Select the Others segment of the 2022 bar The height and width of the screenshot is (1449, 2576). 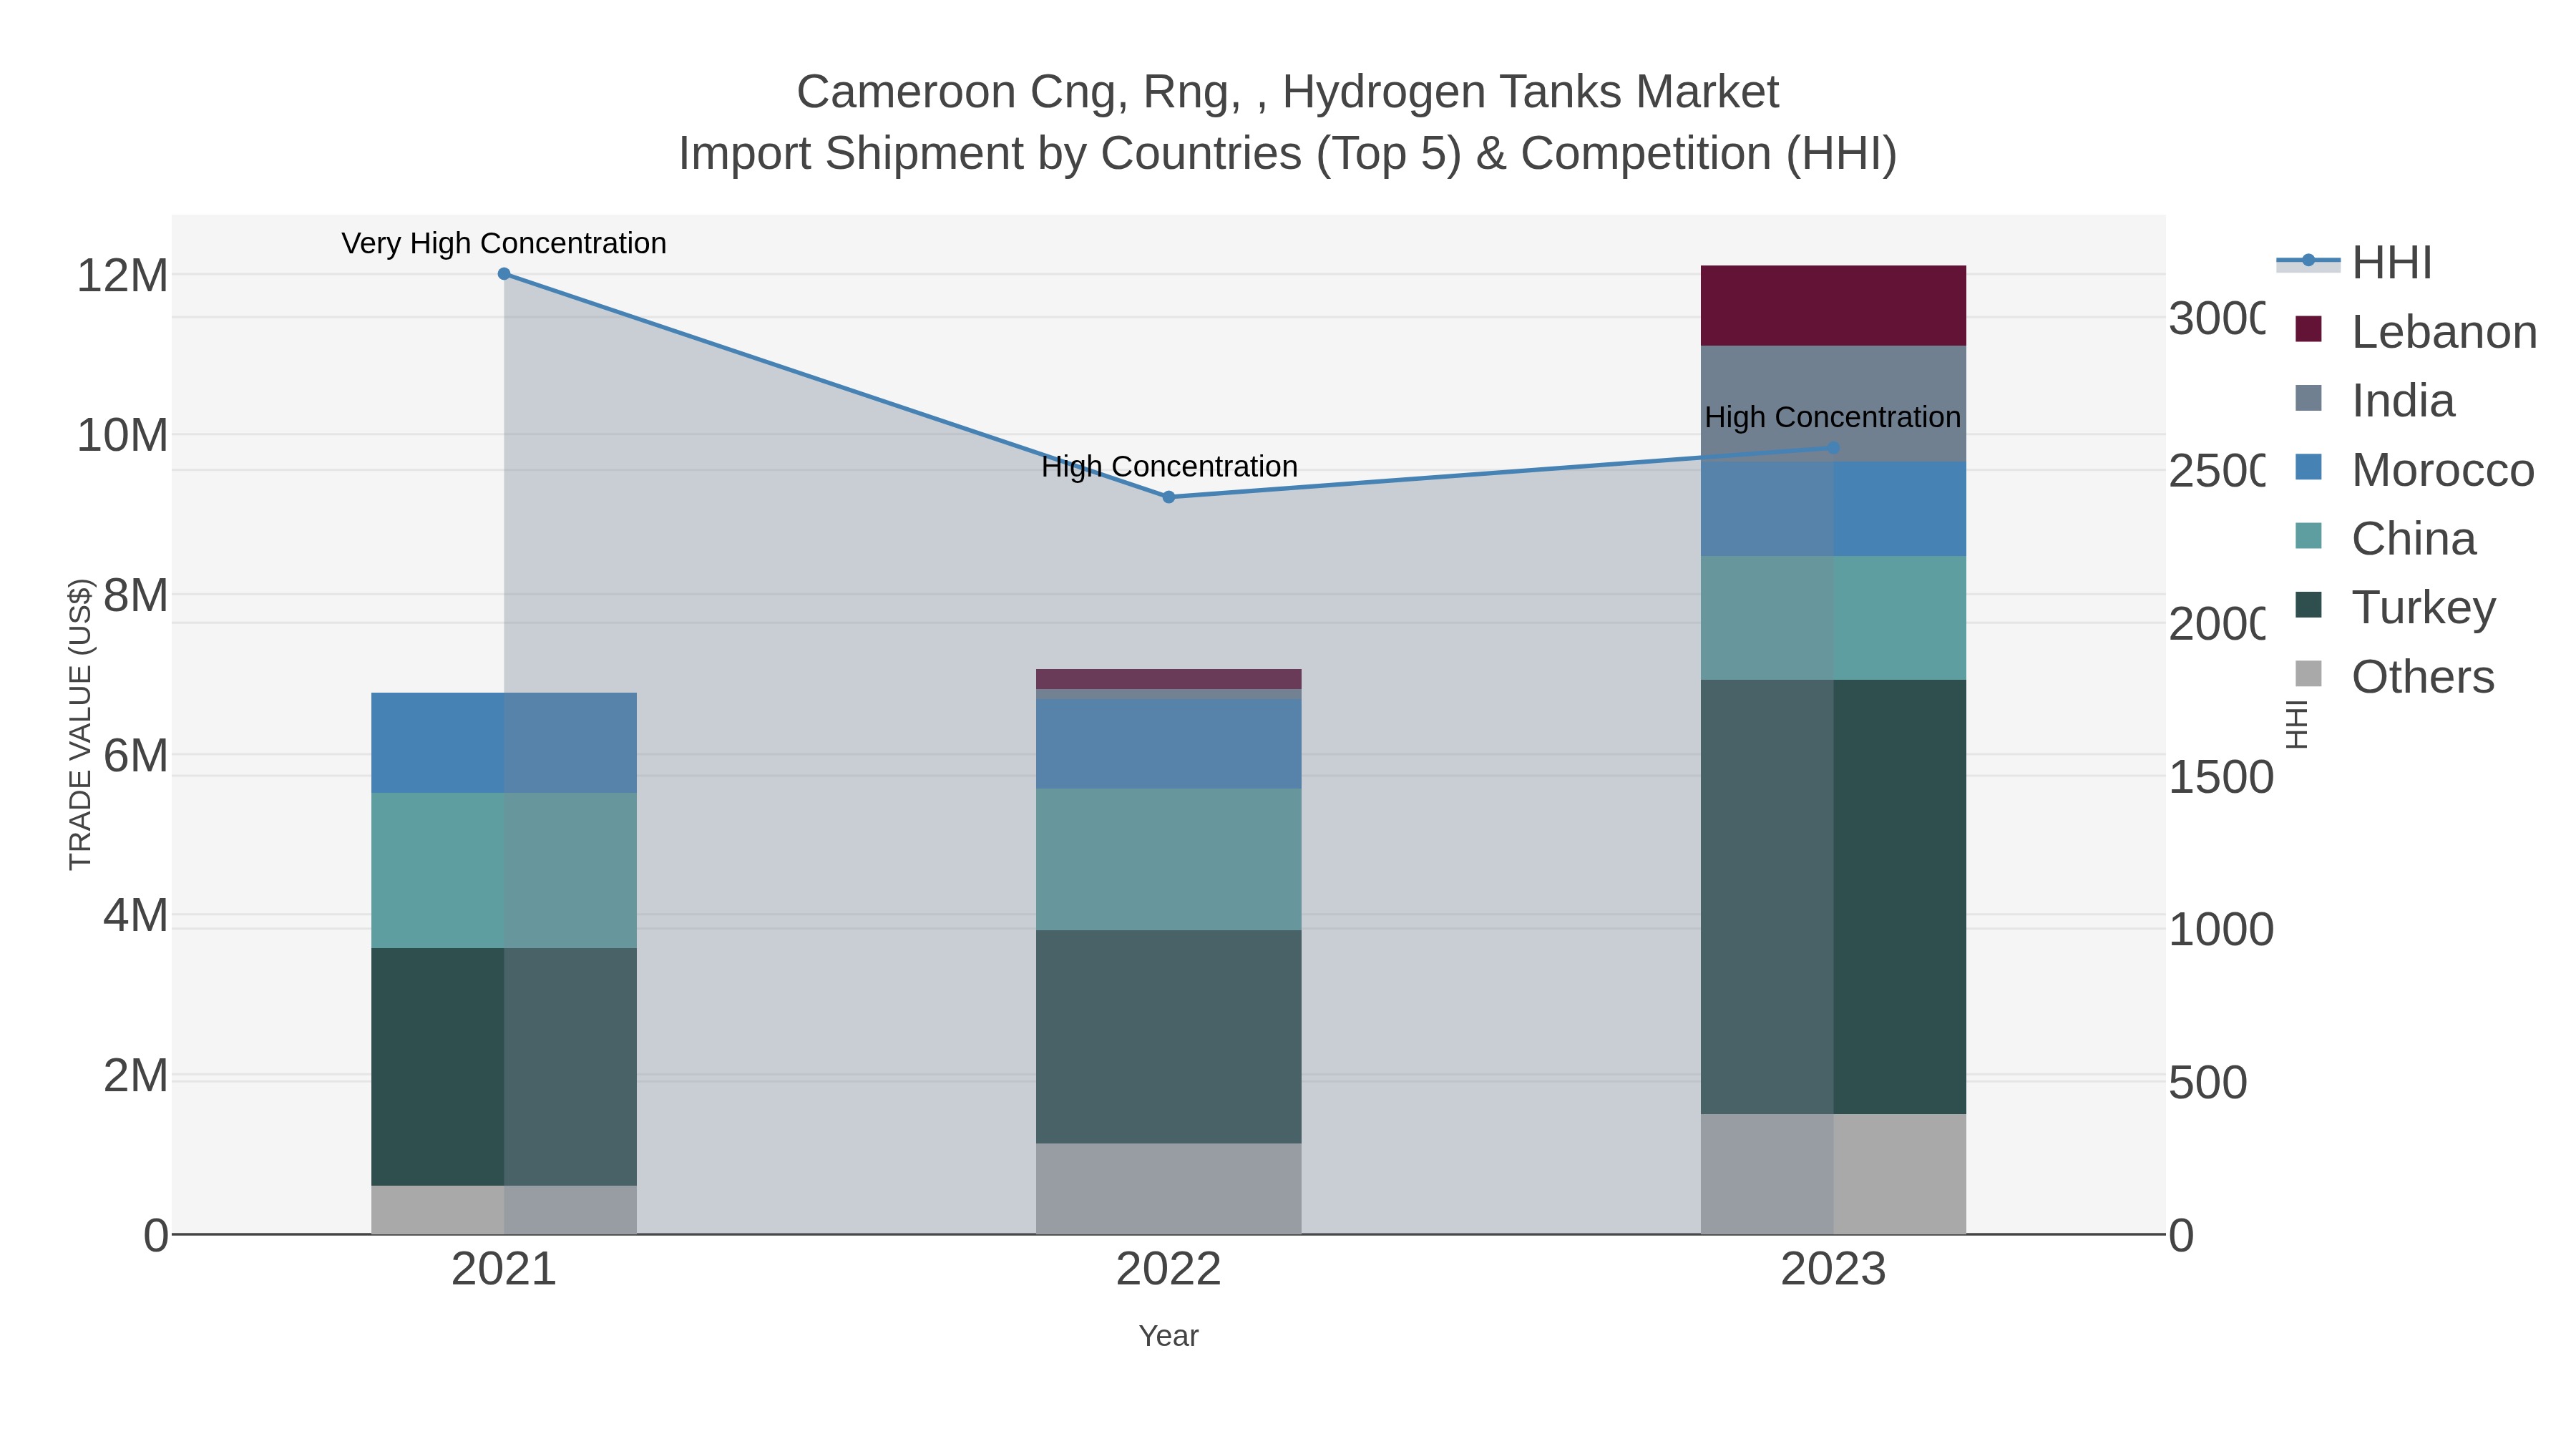tap(1168, 1189)
